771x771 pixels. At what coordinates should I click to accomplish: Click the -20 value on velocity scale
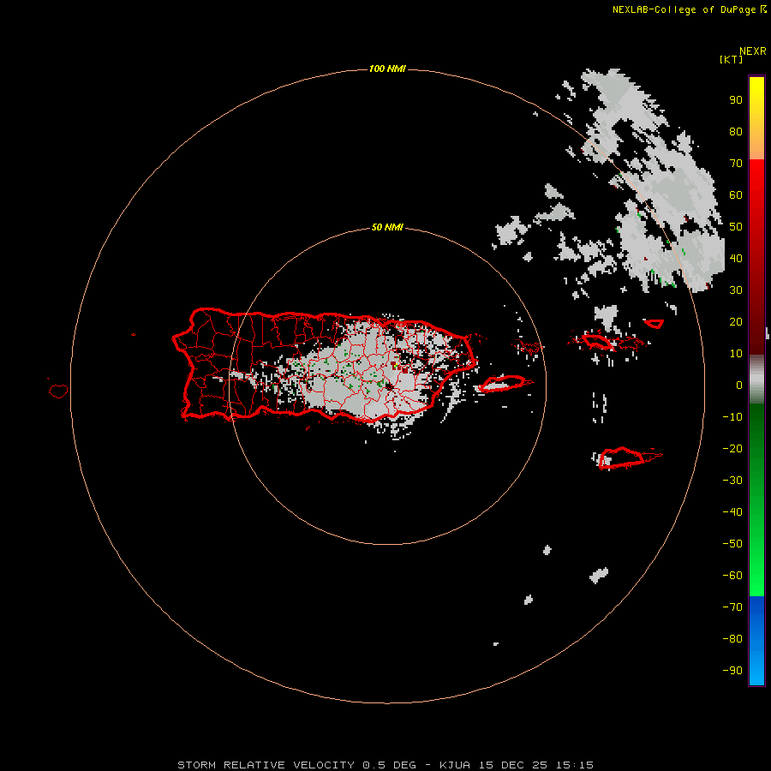[732, 448]
